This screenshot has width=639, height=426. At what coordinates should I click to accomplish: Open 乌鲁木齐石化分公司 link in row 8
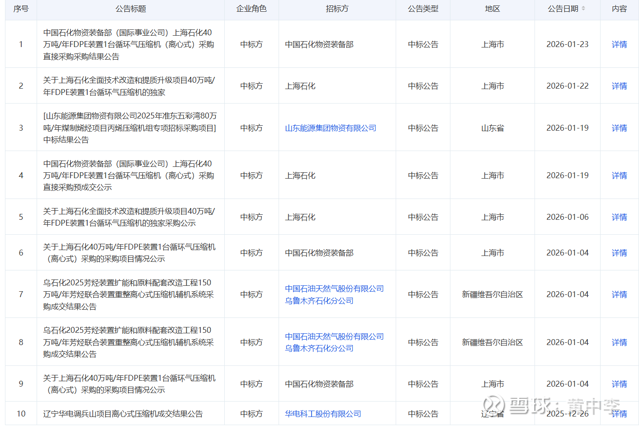click(319, 348)
